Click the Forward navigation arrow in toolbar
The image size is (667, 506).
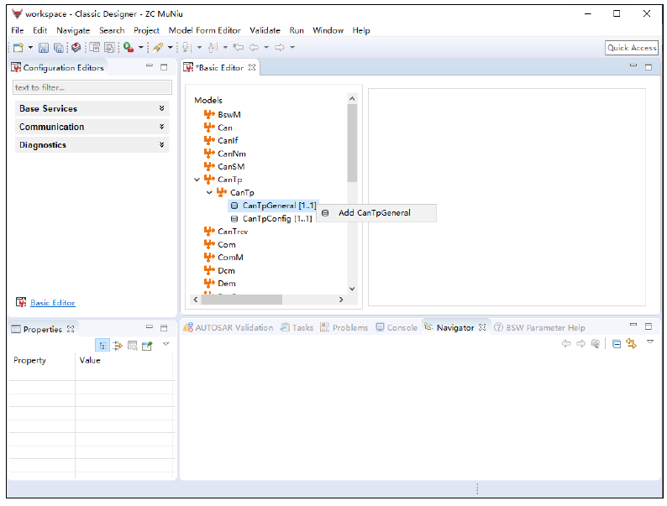(x=280, y=48)
